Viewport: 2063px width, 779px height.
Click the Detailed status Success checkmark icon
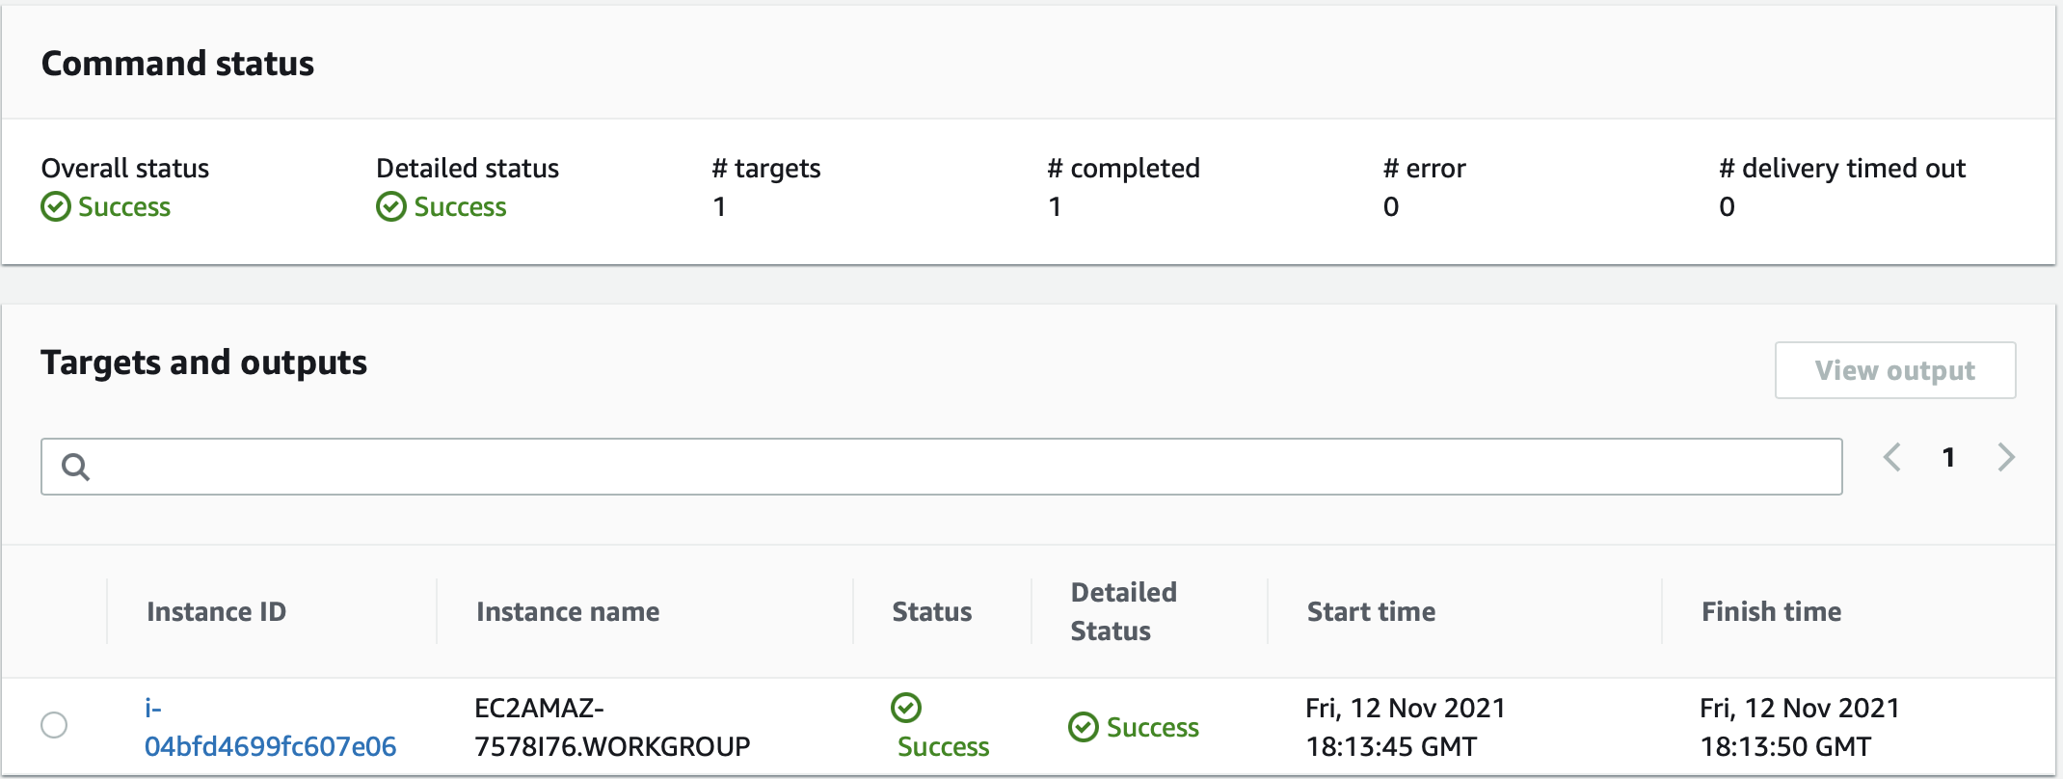tap(391, 206)
